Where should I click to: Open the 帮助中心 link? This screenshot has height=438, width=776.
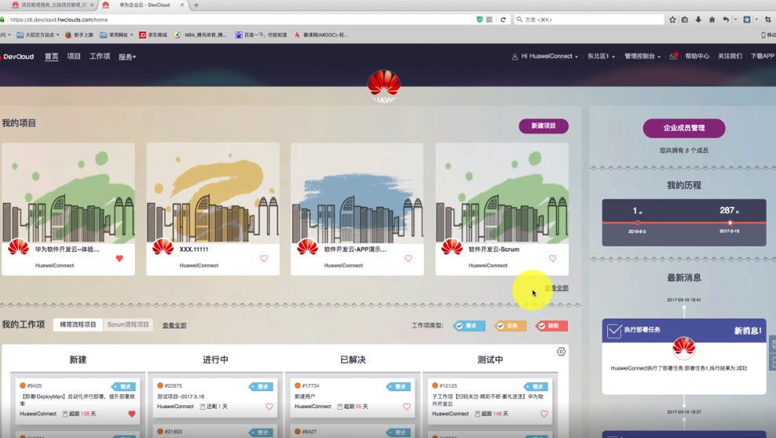click(x=697, y=57)
